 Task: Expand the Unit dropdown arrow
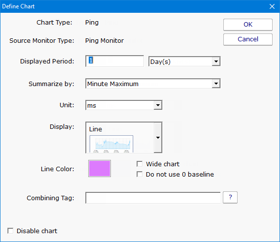pyautogui.click(x=158, y=105)
